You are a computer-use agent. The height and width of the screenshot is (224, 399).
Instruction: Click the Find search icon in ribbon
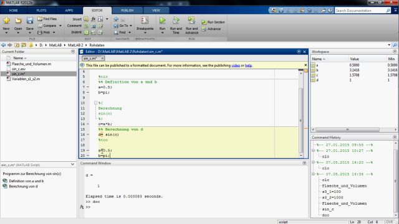pos(116,32)
